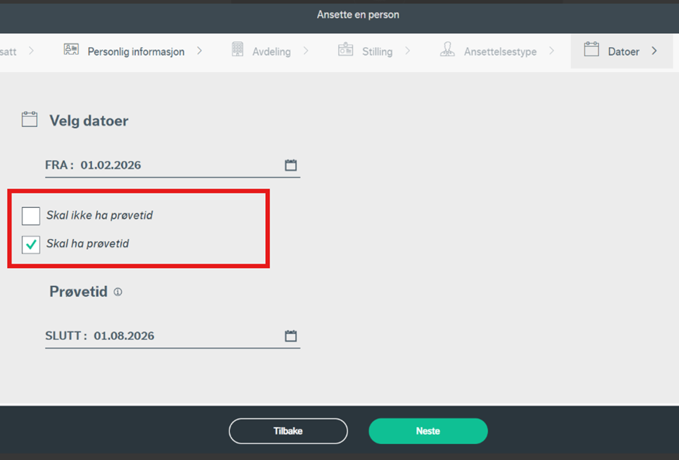Viewport: 679px width, 460px height.
Task: Click the chevron after Personlig informasjon
Action: click(199, 51)
